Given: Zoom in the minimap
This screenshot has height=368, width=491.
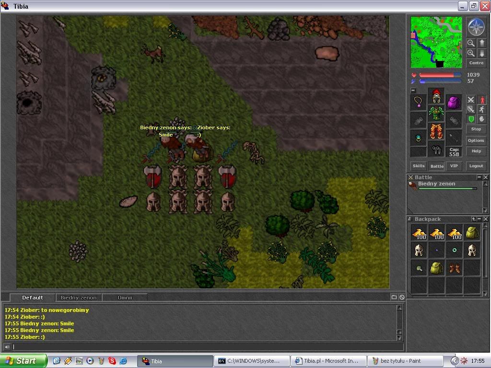Looking at the screenshot, I should (x=471, y=53).
